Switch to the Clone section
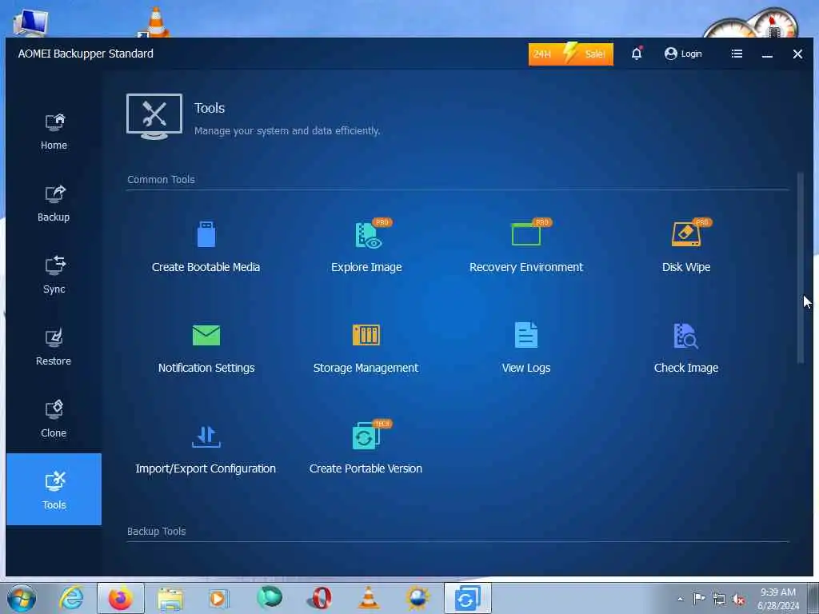819x614 pixels. point(54,420)
